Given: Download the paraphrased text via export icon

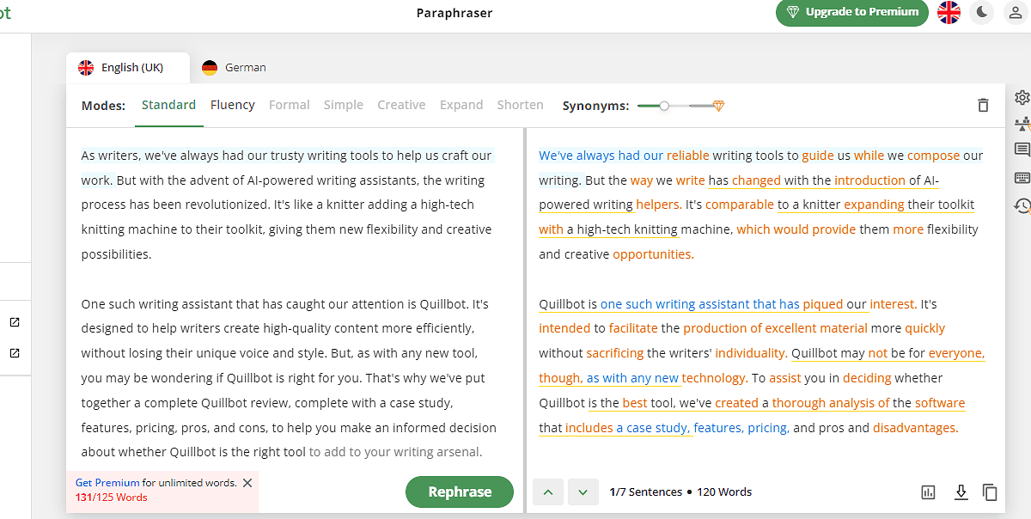Looking at the screenshot, I should (x=961, y=492).
